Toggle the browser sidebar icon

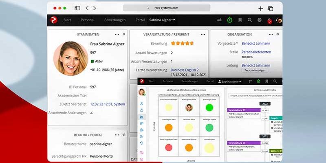(x=77, y=8)
